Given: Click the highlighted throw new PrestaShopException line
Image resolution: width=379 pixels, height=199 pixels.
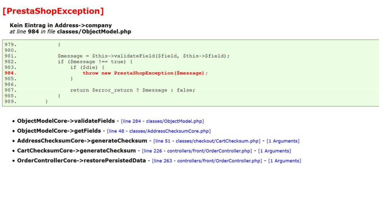Looking at the screenshot, I should pyautogui.click(x=145, y=73).
